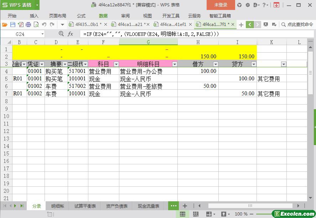Image resolution: width=316 pixels, height=218 pixels.
Task: Open Print Preview from the toolbar
Action: click(x=36, y=25)
